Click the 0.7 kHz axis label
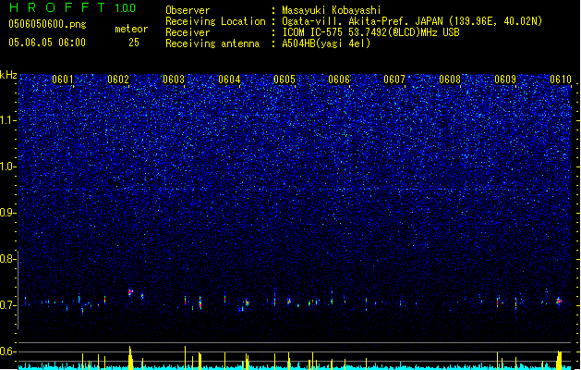This screenshot has height=370, width=581. pyautogui.click(x=8, y=305)
